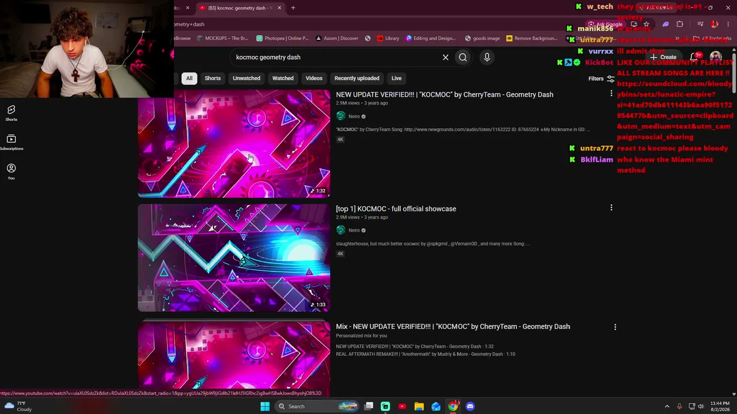Open the search Filters panel
This screenshot has width=737, height=414.
[x=601, y=79]
